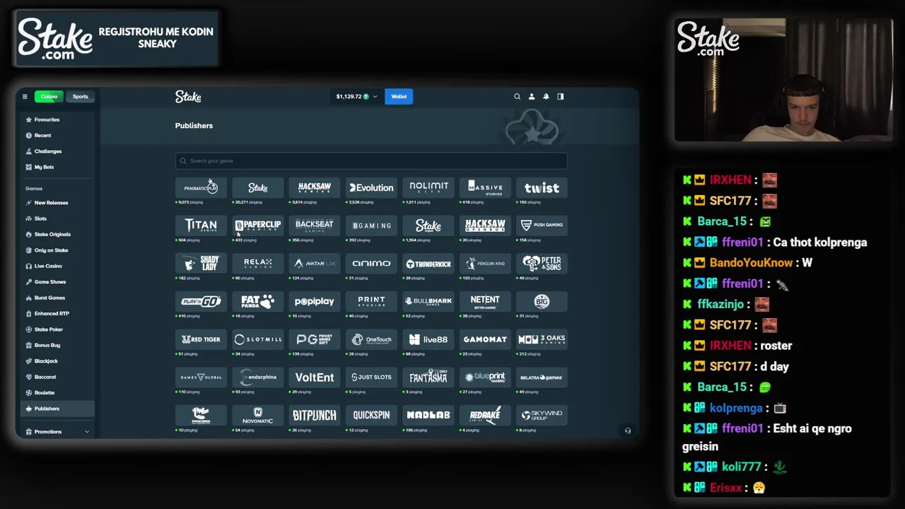Open Backseat Gaming publisher tile
This screenshot has height=509, width=905.
coord(315,226)
